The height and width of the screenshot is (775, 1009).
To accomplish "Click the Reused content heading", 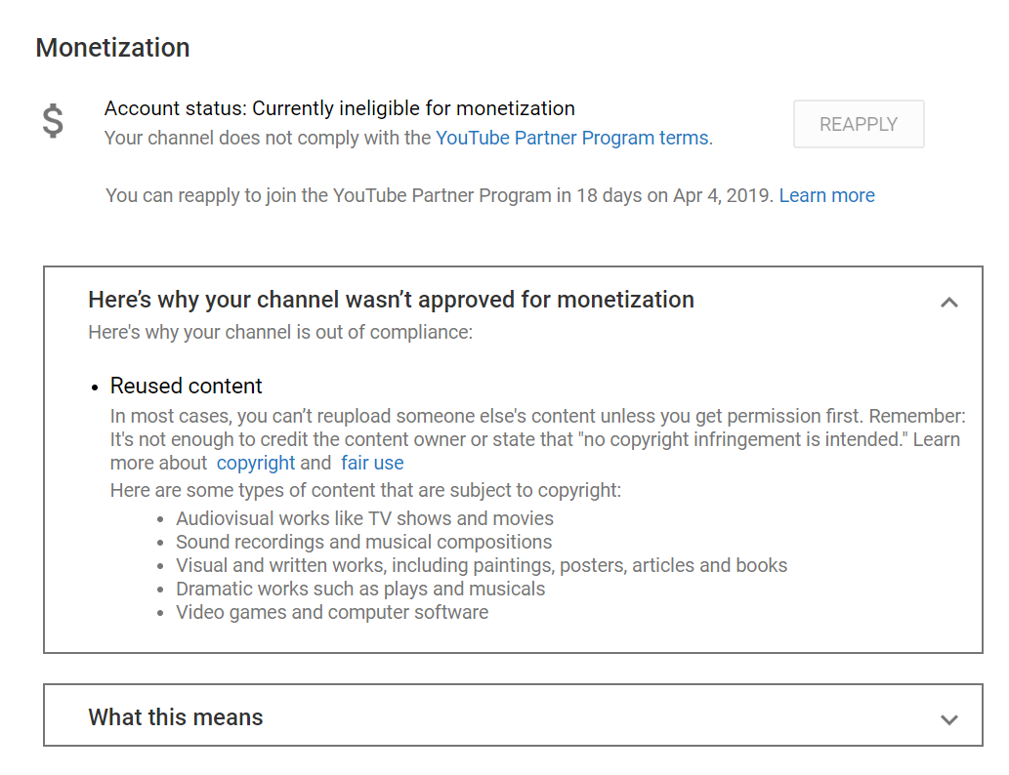I will 186,386.
